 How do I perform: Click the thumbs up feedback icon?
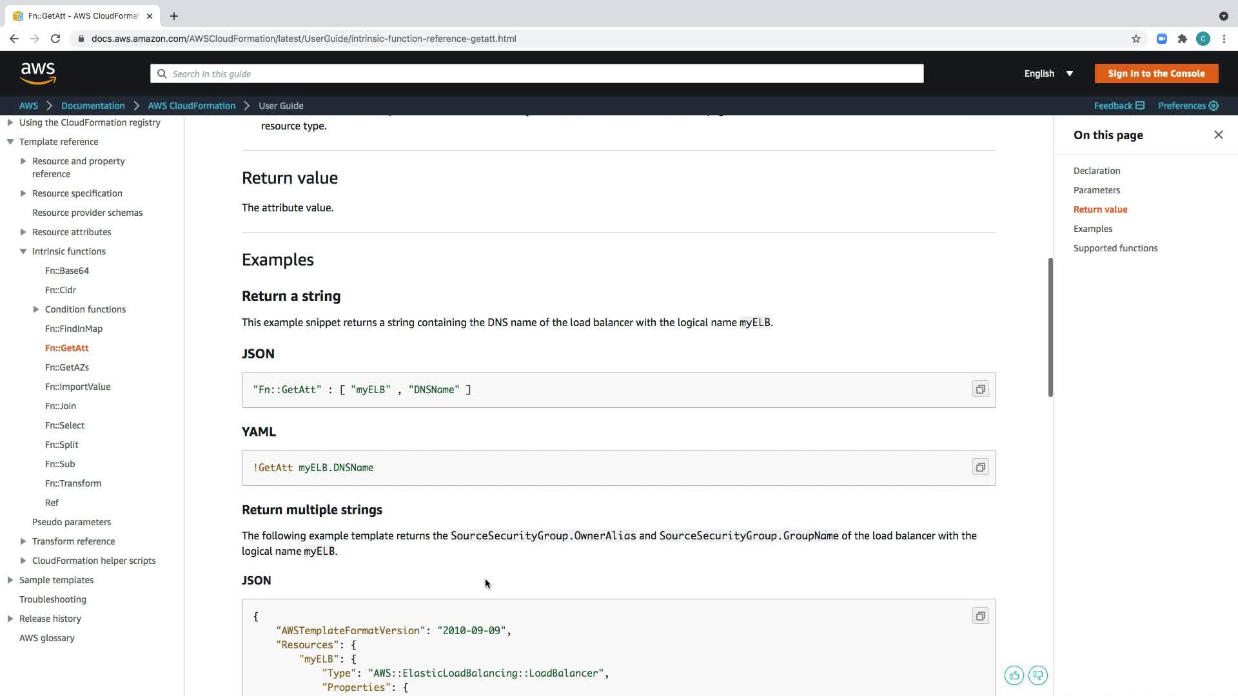(x=1014, y=675)
